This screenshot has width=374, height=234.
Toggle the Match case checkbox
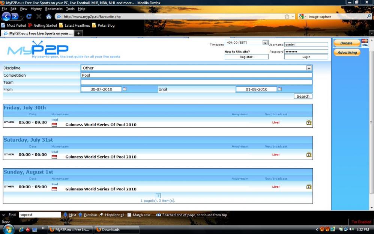[x=129, y=215]
